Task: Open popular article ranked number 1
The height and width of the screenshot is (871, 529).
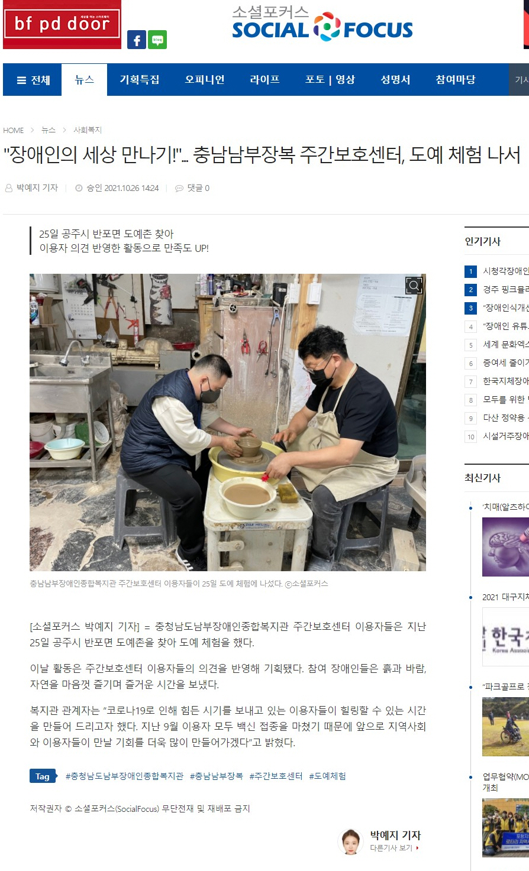Action: 497,271
